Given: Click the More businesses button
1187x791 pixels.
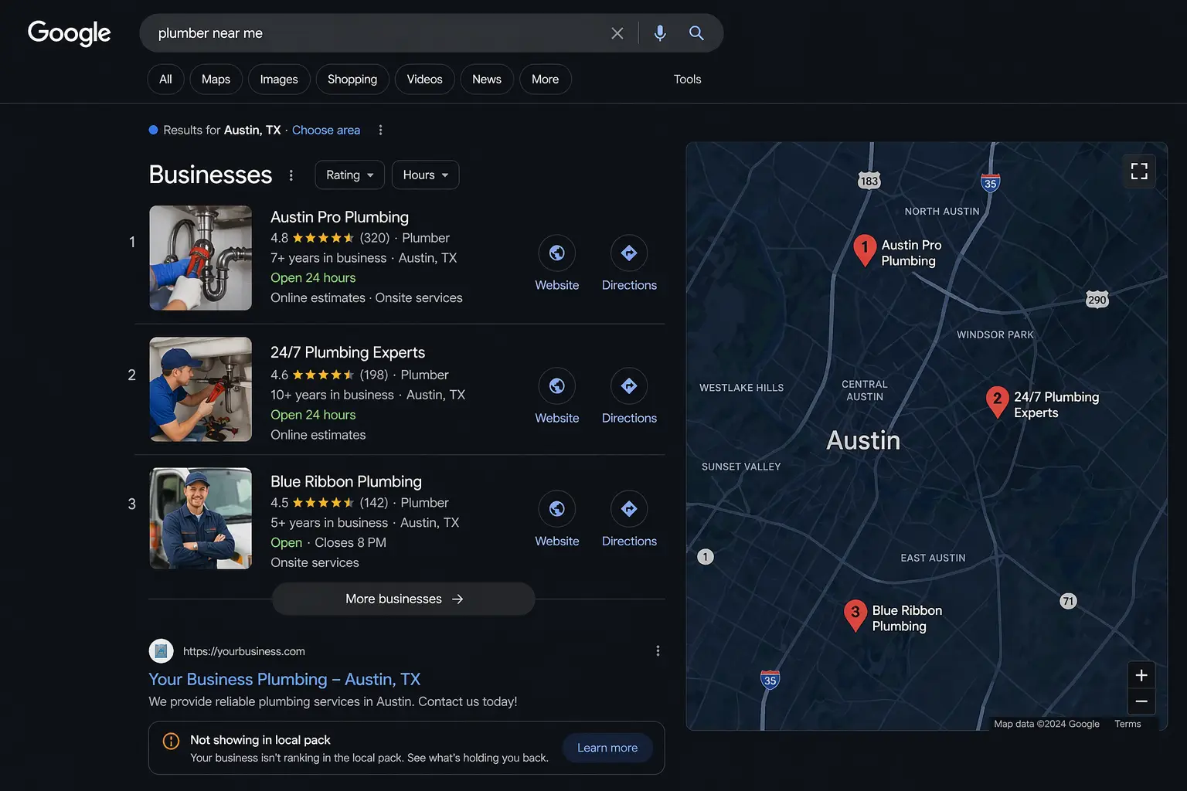Looking at the screenshot, I should (403, 599).
